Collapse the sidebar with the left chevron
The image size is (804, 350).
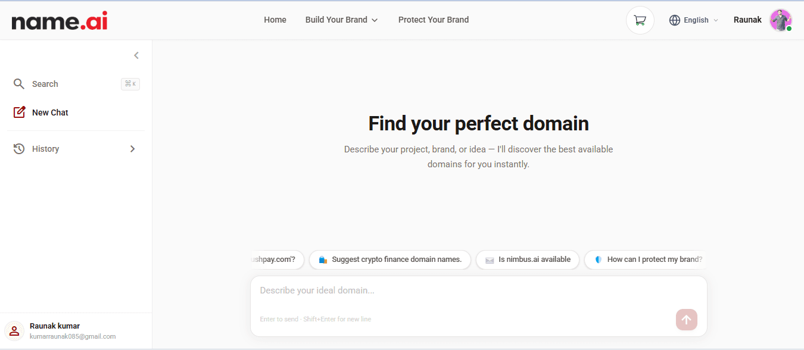tap(136, 55)
